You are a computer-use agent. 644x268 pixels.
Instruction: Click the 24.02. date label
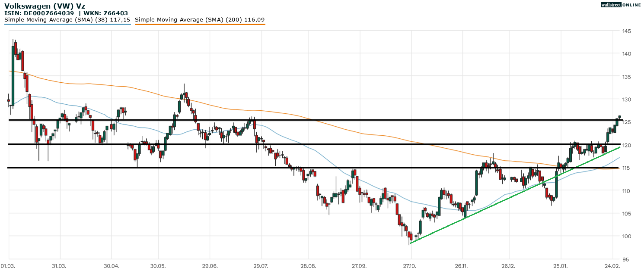coord(612,265)
